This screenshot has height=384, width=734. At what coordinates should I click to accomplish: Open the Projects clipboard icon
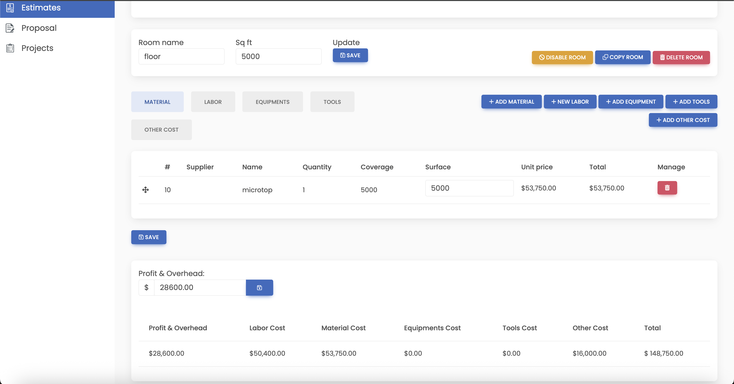coord(10,48)
